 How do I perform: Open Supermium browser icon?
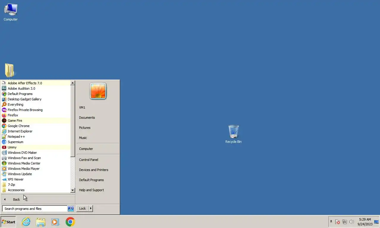point(4,142)
